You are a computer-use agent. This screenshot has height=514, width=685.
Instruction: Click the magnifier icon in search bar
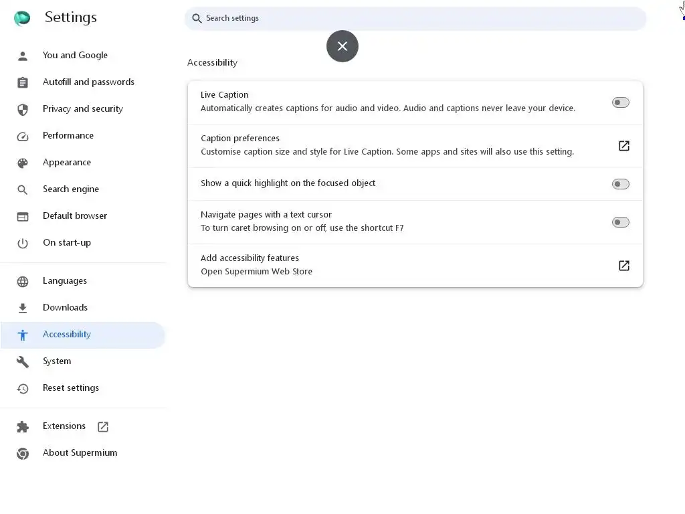[x=197, y=18]
